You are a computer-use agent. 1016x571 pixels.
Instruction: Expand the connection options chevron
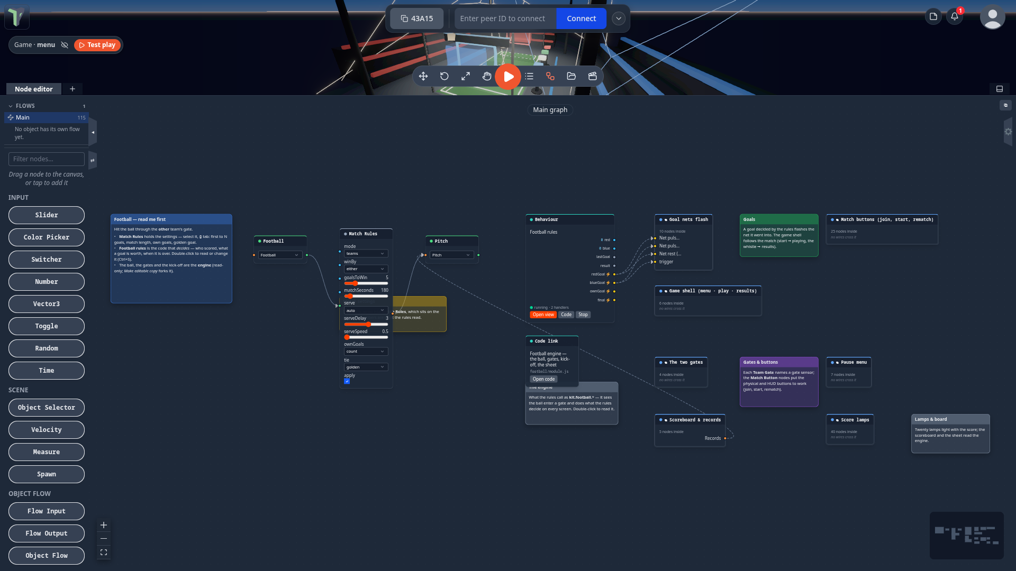tap(619, 19)
